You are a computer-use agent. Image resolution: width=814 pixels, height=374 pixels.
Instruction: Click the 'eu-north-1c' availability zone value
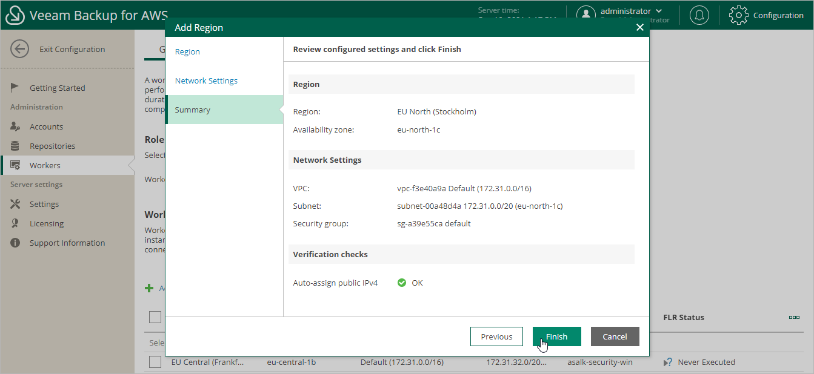[x=419, y=130]
